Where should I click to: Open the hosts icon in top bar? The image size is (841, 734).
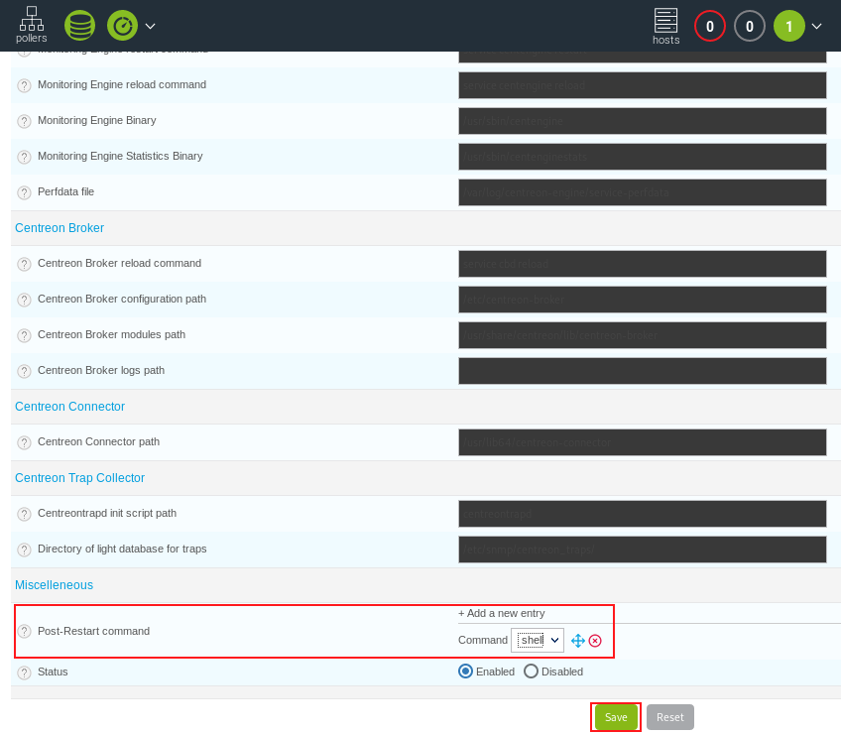pyautogui.click(x=666, y=27)
